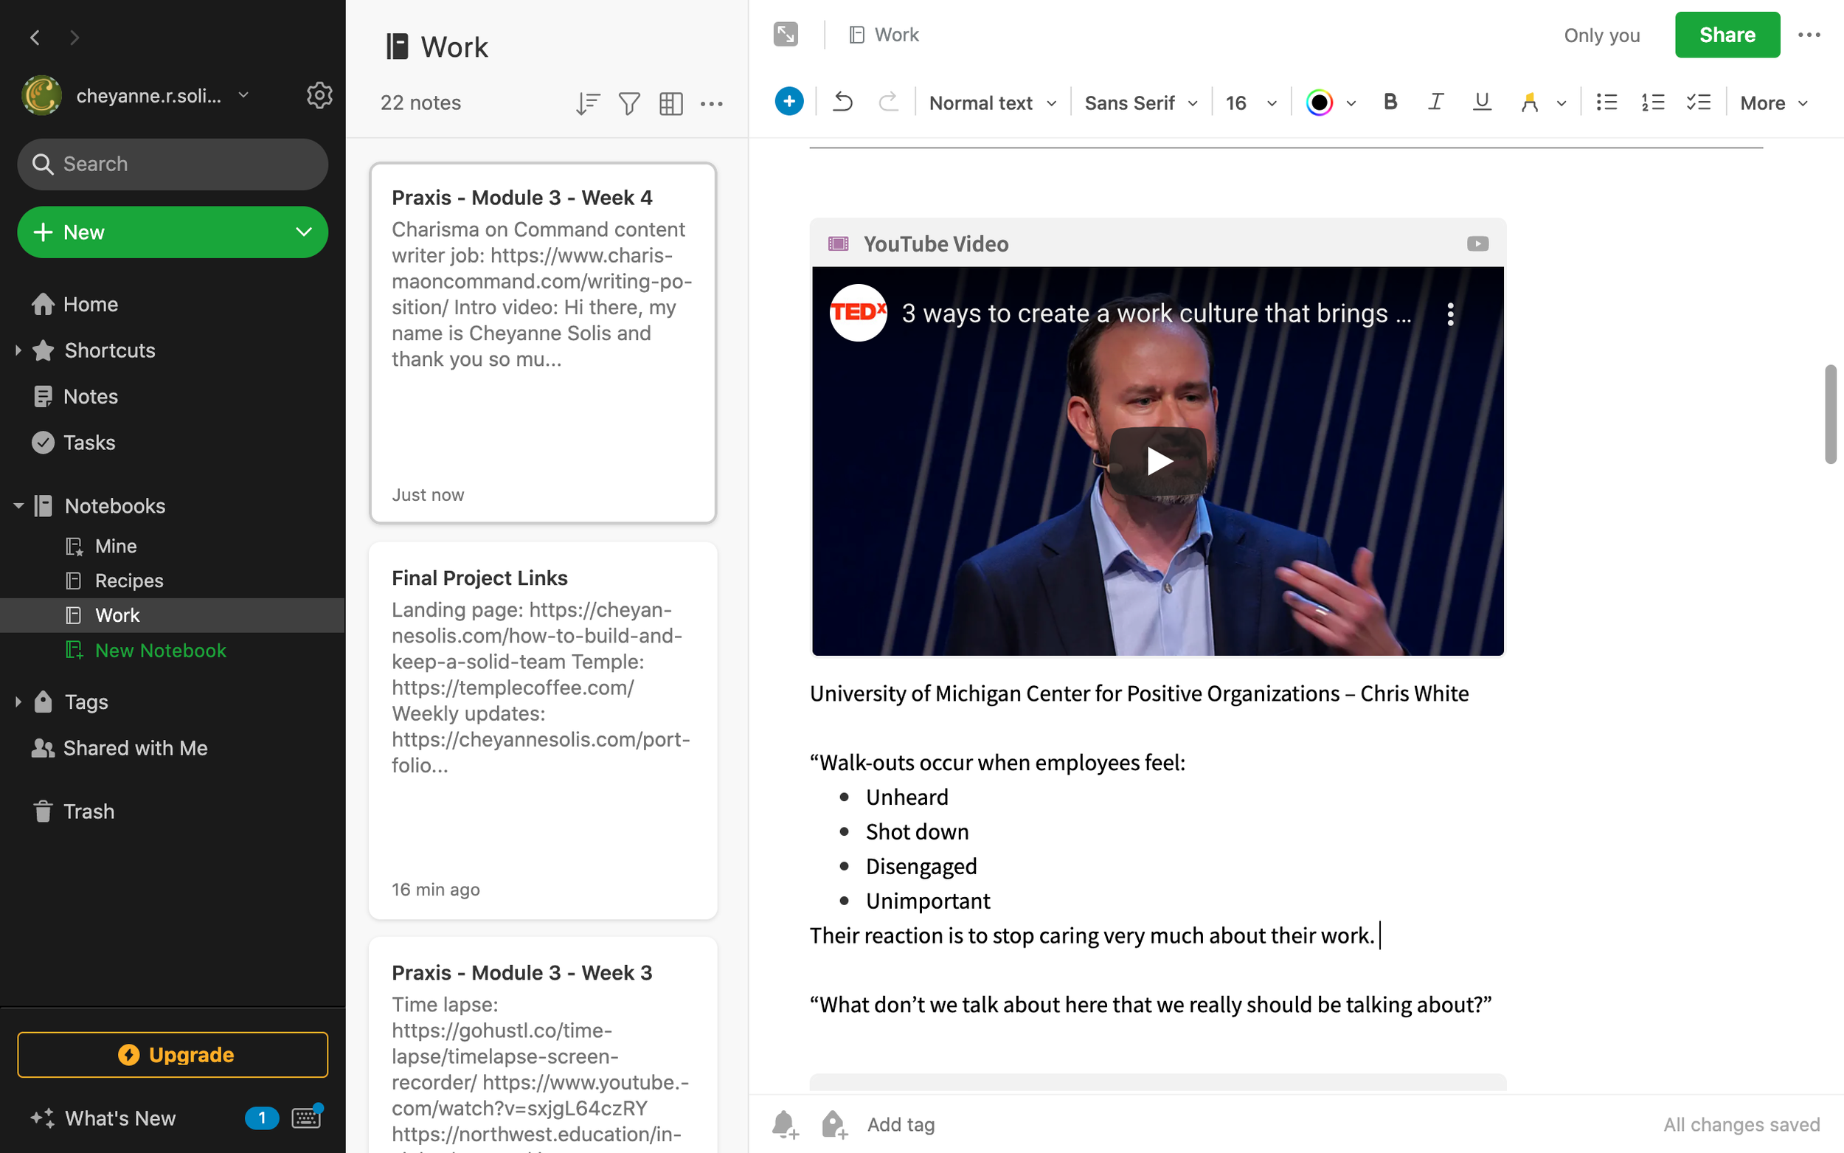The image size is (1844, 1153).
Task: Expand the note to full screen
Action: tap(785, 35)
